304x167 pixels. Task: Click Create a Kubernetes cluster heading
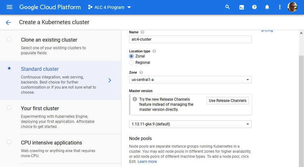pos(54,22)
